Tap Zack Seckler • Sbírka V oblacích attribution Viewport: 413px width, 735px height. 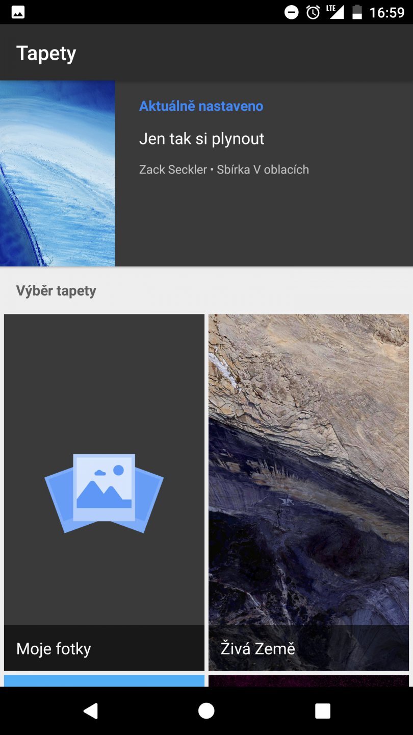click(224, 169)
